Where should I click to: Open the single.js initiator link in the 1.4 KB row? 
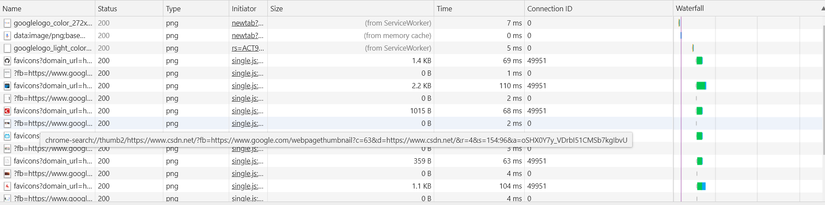[x=247, y=61]
